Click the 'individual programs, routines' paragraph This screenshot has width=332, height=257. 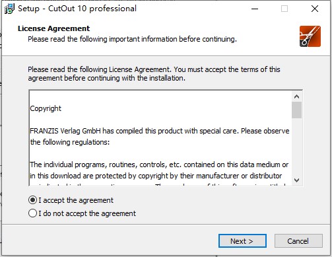[x=159, y=170]
